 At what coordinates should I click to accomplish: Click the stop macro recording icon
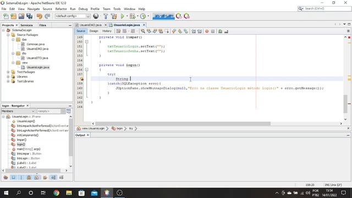click(213, 31)
